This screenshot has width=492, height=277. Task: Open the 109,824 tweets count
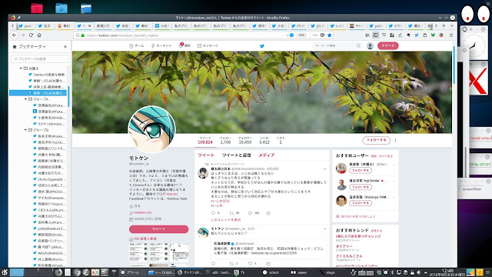click(205, 140)
